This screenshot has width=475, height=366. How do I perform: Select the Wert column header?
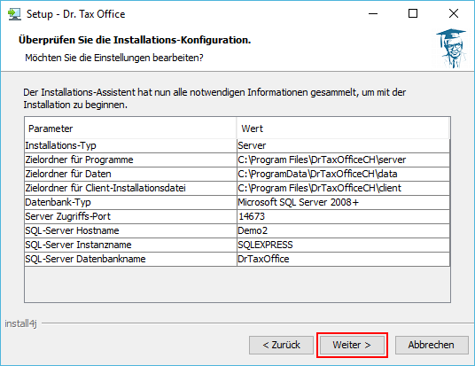point(343,128)
